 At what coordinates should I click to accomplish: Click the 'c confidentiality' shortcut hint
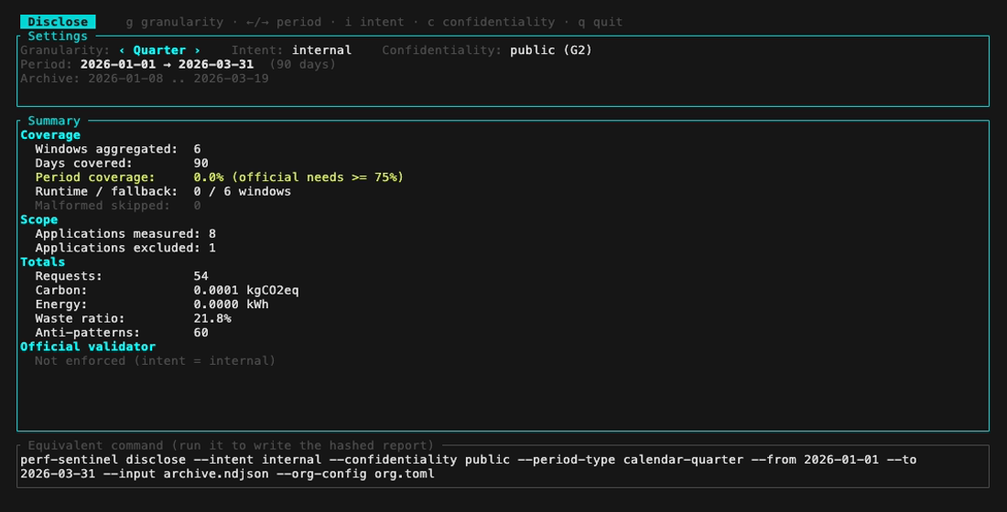492,22
